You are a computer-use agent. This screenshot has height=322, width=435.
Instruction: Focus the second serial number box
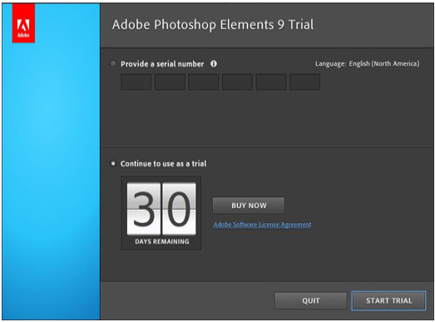(x=170, y=82)
